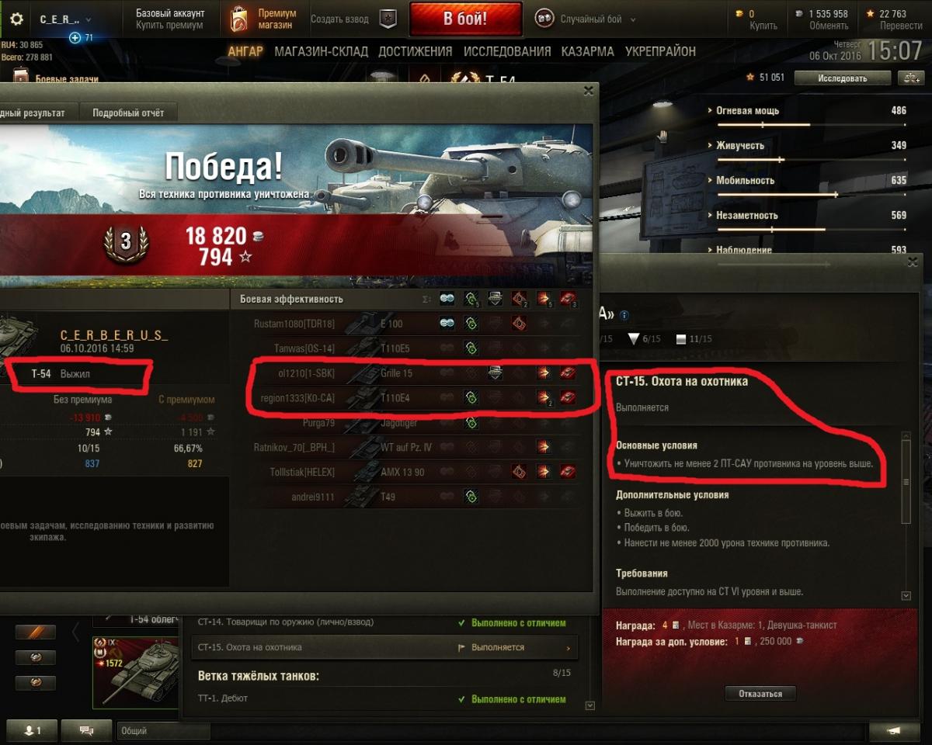Open the chat channels speech-bubble icon
The width and height of the screenshot is (932, 745).
86,730
